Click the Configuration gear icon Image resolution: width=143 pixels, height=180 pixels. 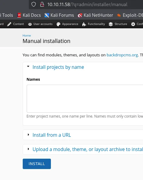pos(133,24)
